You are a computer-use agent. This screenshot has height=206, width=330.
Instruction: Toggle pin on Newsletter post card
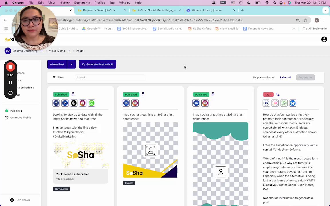(x=73, y=94)
